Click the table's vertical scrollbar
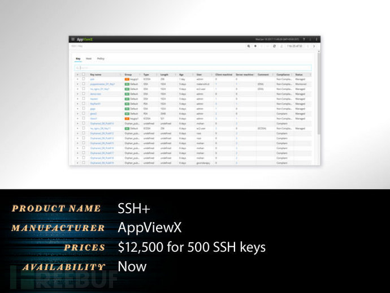390x293 pixels. tap(319, 92)
